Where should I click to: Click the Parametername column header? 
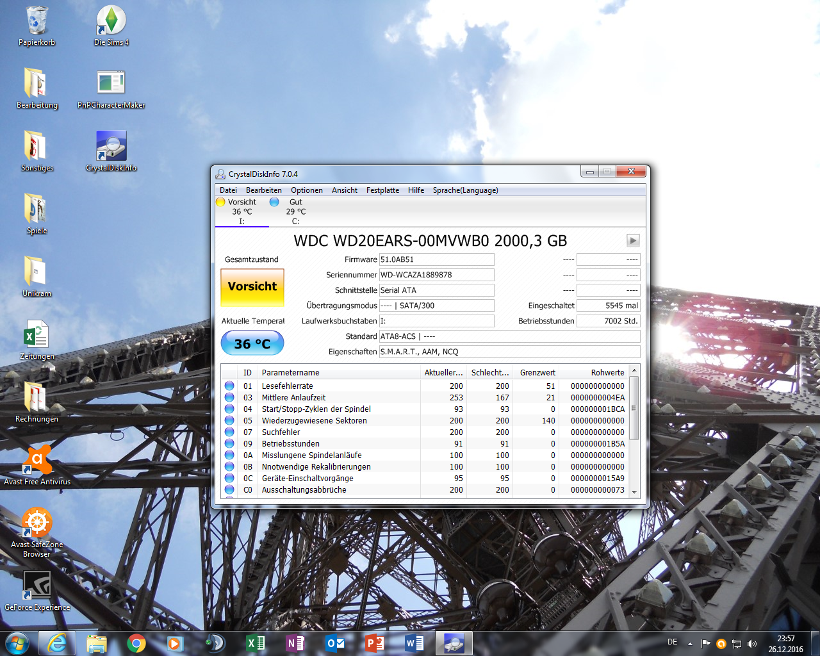click(340, 372)
